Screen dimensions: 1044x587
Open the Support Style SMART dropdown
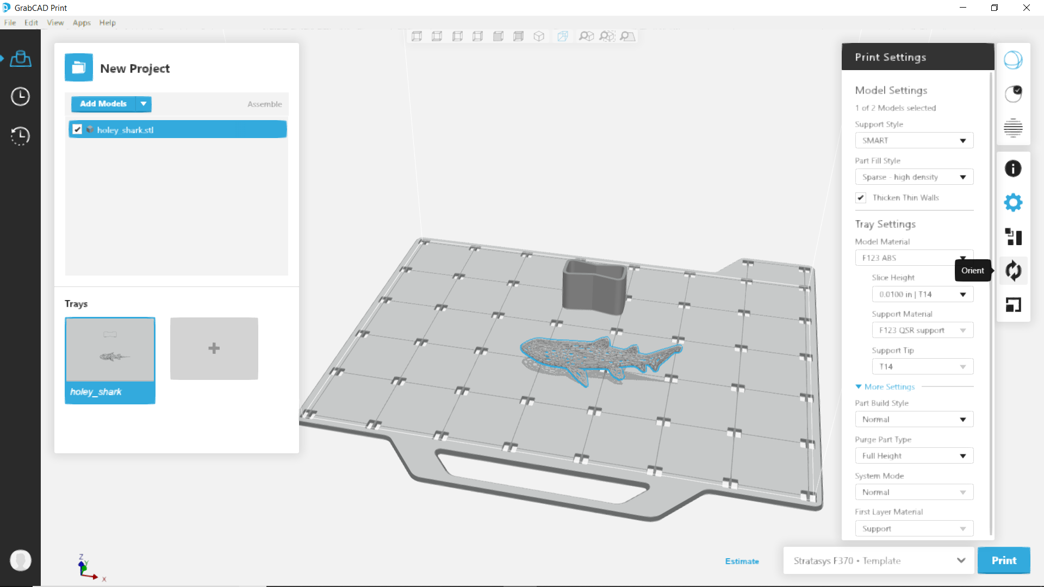[x=914, y=140]
